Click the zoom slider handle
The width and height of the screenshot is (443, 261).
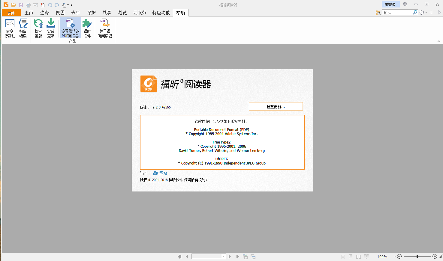tap(417, 257)
